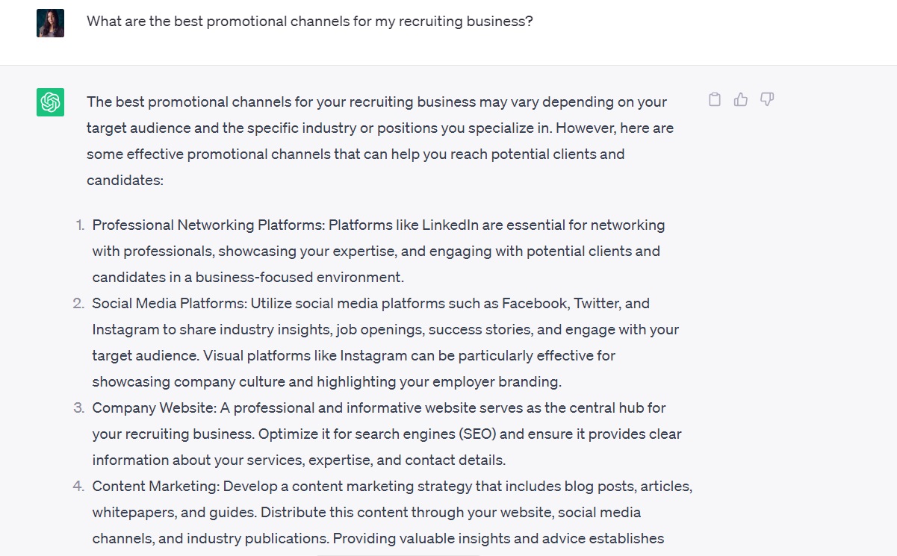This screenshot has width=897, height=556.
Task: Click the list number 4 marker
Action: (x=78, y=486)
